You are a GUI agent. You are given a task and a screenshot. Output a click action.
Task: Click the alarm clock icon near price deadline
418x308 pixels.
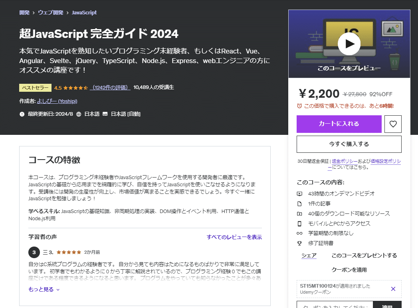299,106
